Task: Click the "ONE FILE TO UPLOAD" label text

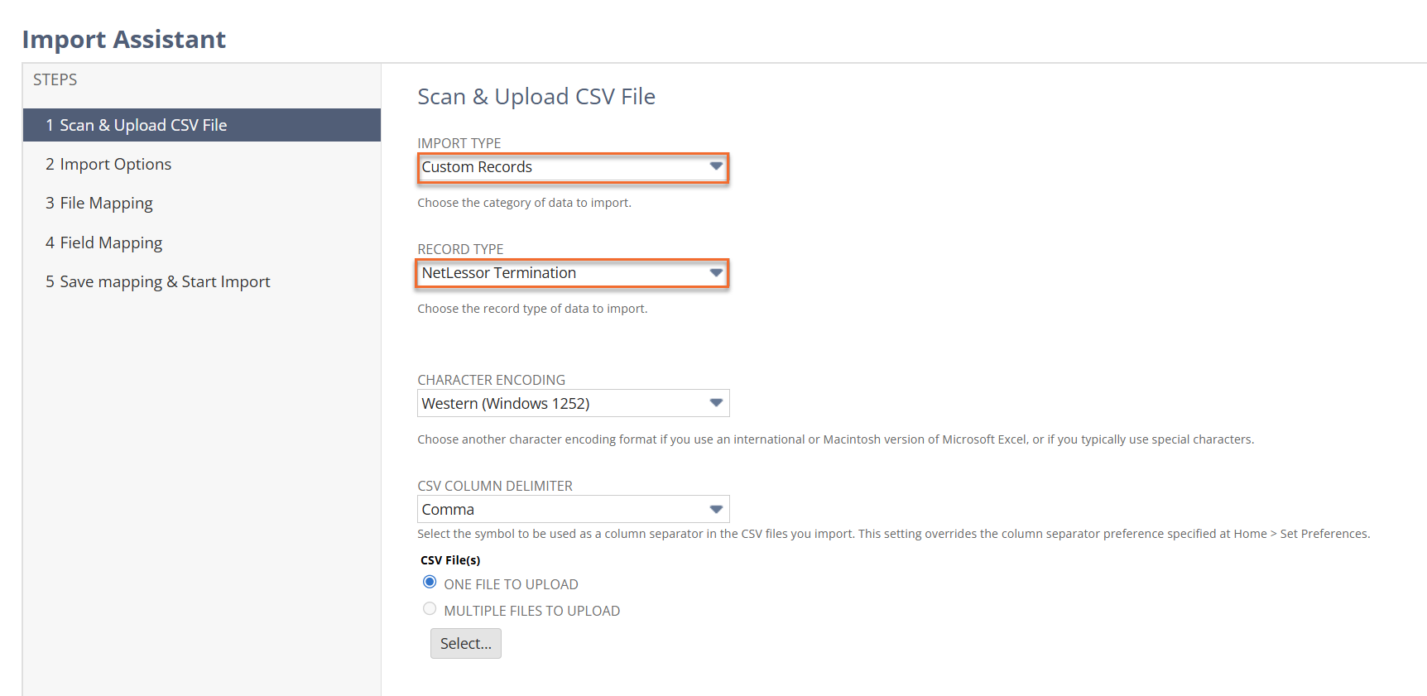Action: [x=511, y=584]
